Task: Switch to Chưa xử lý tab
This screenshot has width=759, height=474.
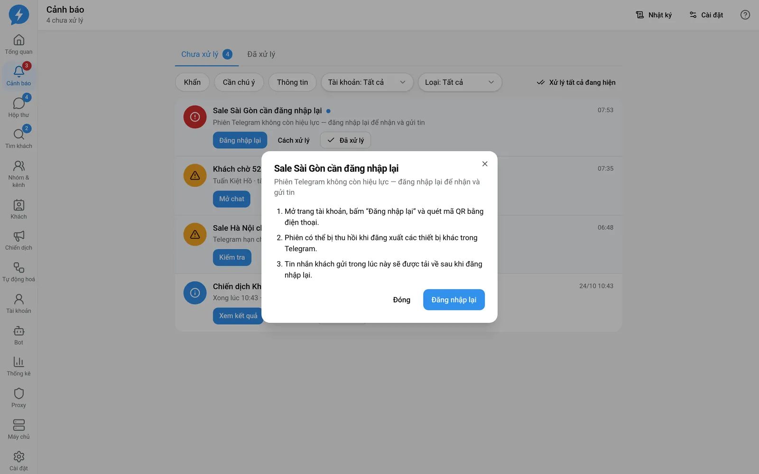Action: click(x=206, y=54)
